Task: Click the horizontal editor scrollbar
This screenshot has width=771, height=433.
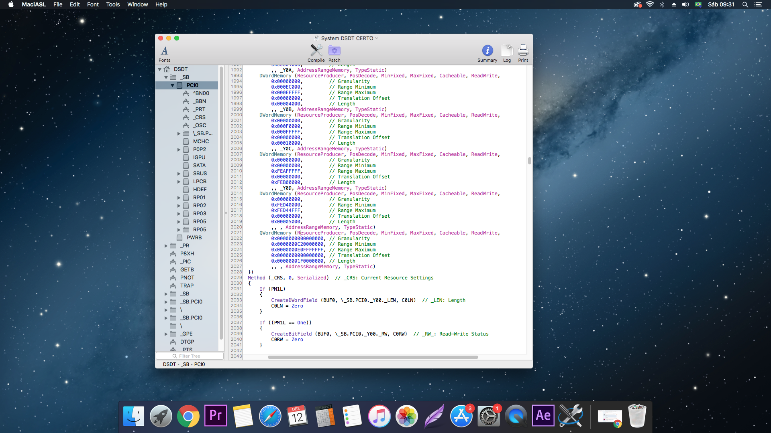Action: pyautogui.click(x=373, y=357)
